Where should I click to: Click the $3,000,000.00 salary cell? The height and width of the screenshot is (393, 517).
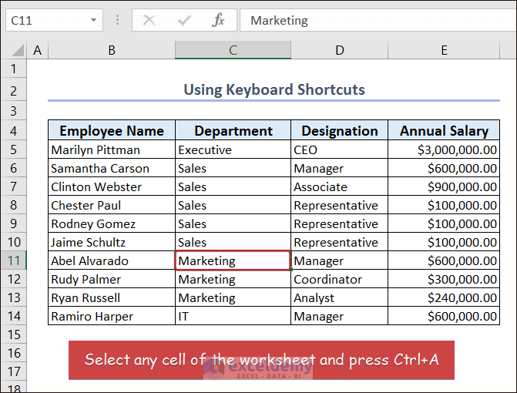point(444,149)
